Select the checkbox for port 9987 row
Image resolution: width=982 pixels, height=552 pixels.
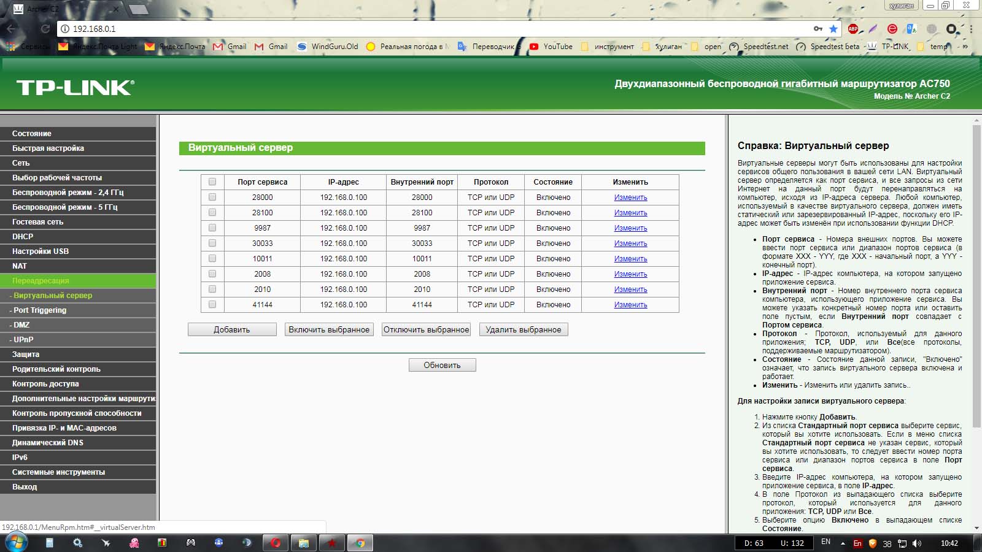(212, 228)
